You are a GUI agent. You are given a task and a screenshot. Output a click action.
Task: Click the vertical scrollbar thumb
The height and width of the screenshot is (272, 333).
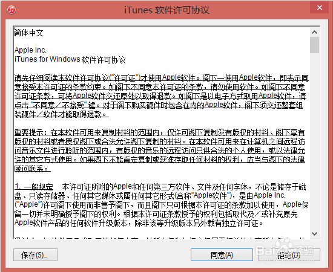coord(314,45)
